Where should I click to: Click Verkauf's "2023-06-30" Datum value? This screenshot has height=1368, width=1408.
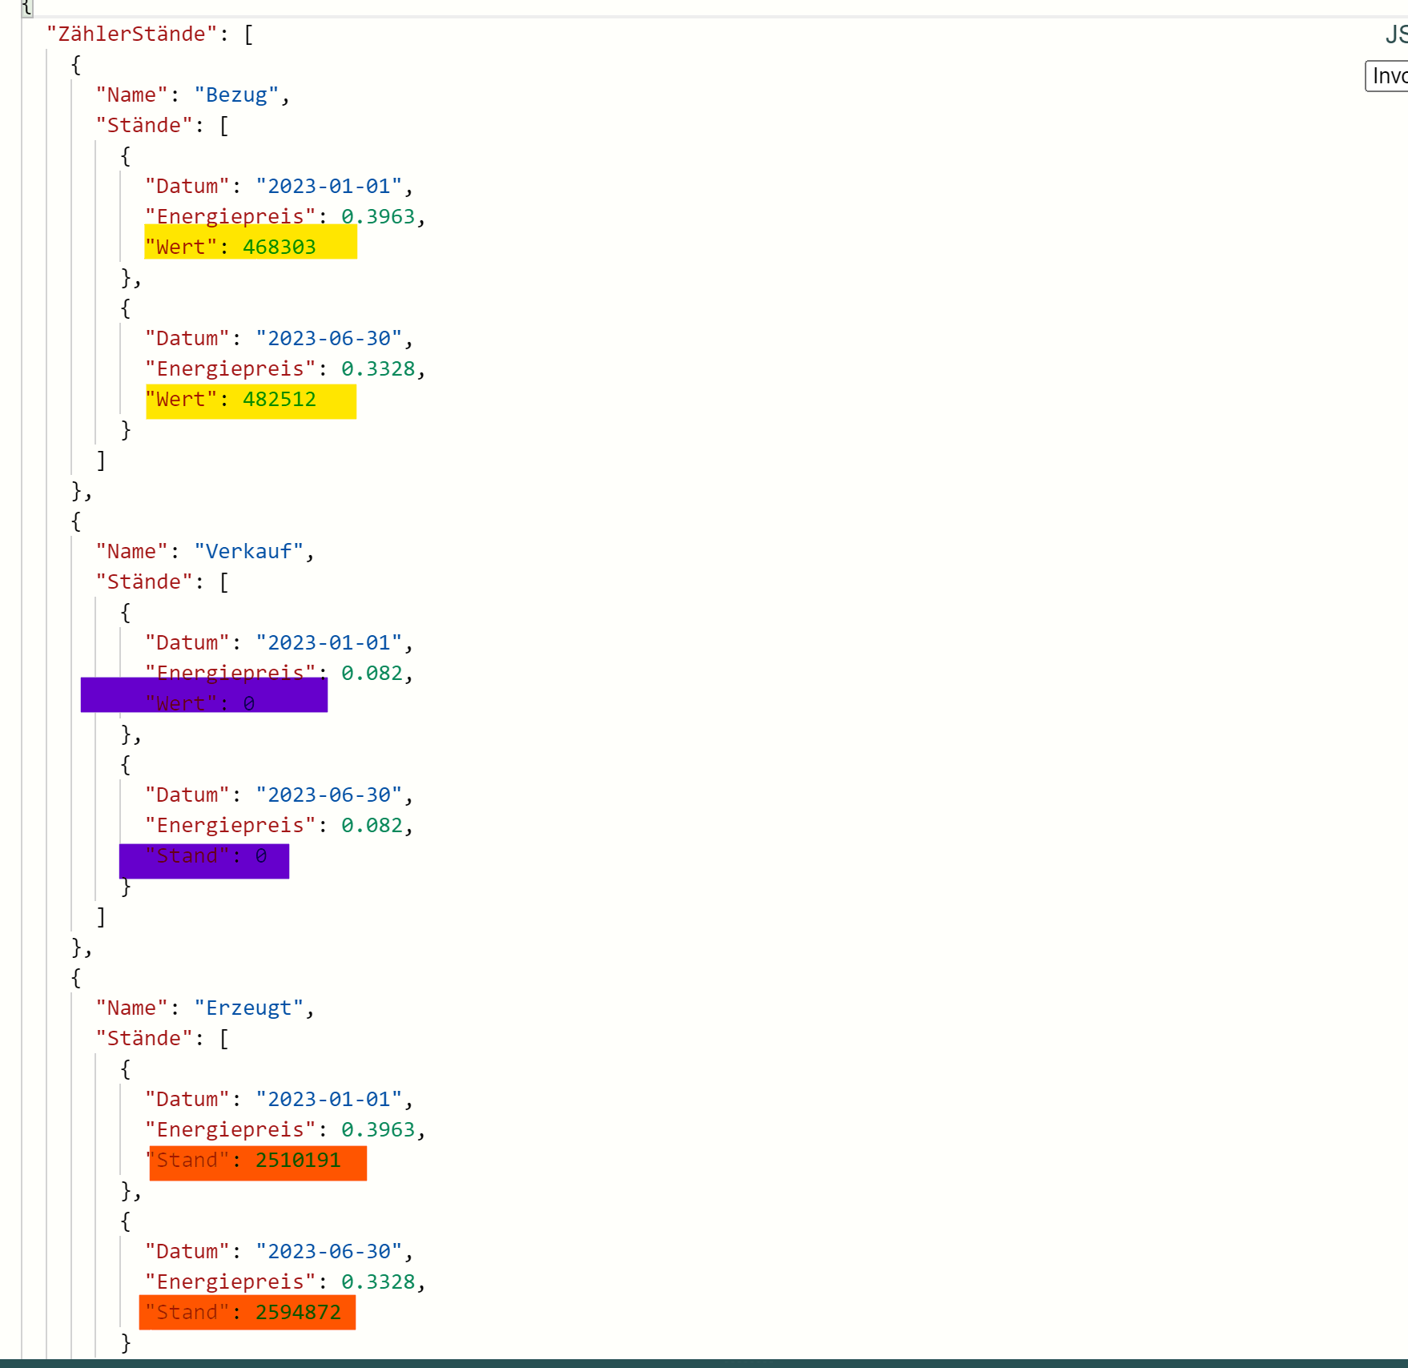click(329, 795)
